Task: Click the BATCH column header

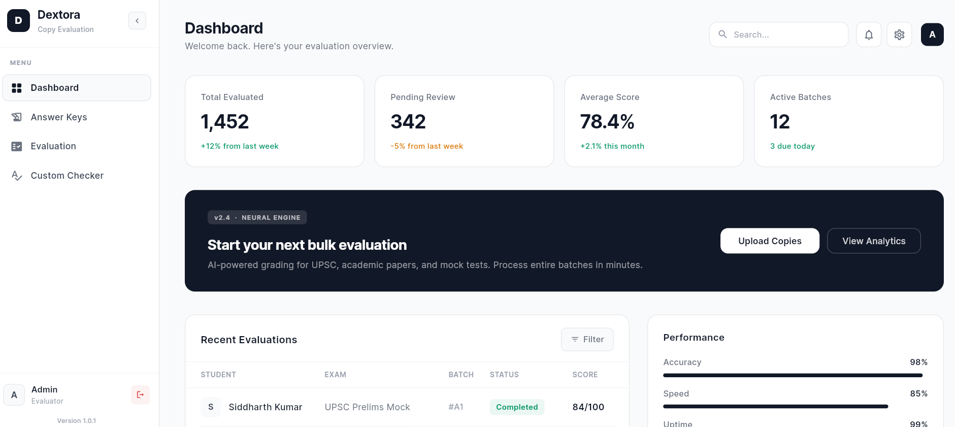Action: (x=461, y=375)
